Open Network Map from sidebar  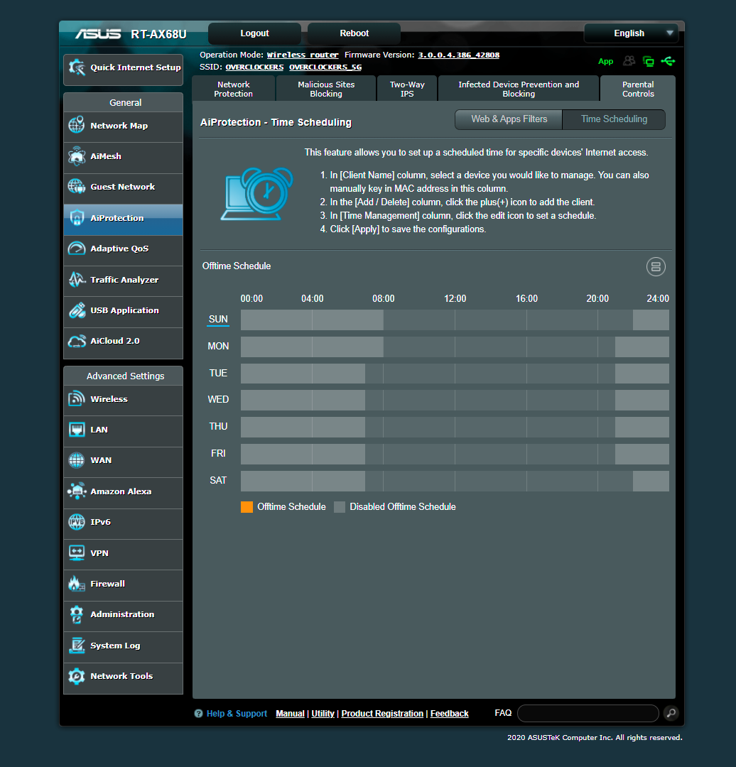pos(123,126)
